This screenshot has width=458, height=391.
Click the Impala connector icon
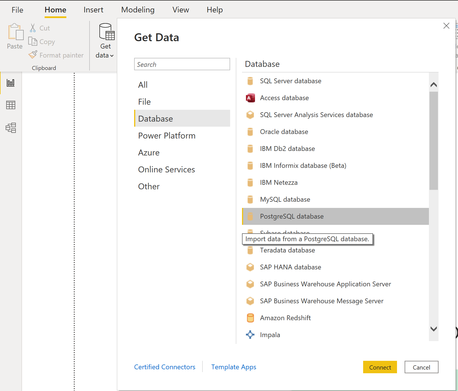250,335
